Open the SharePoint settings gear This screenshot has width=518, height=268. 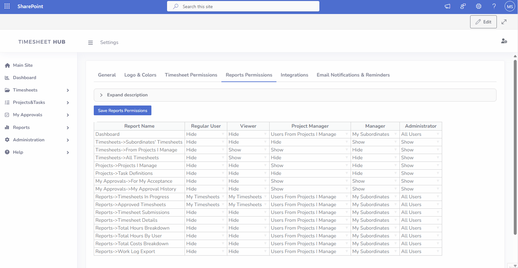478,6
